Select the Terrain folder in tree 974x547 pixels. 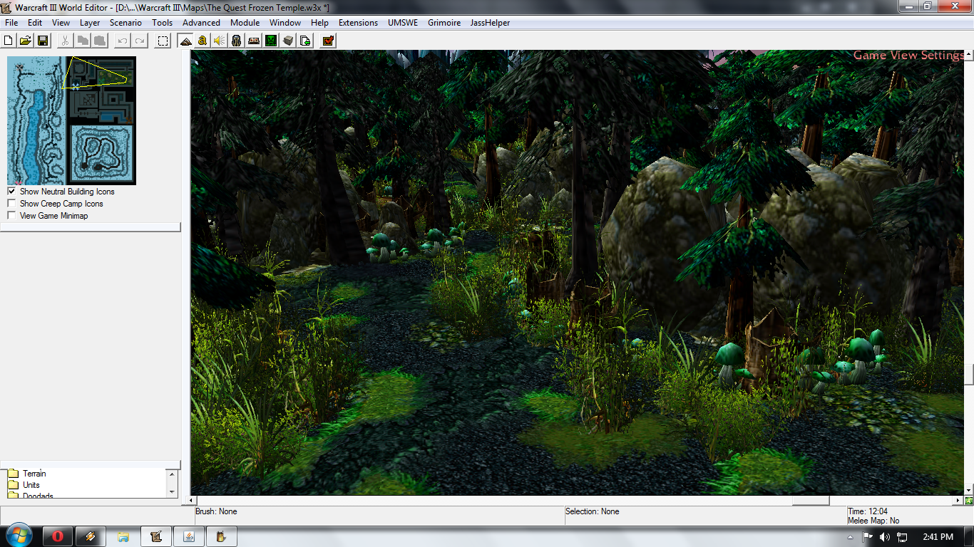[34, 474]
